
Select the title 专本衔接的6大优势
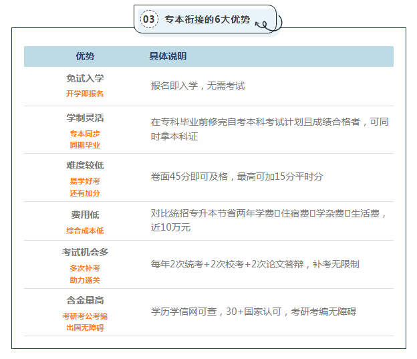207,19
